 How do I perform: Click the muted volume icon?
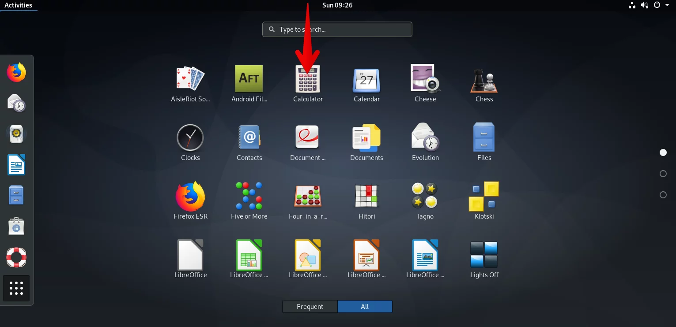(x=645, y=5)
